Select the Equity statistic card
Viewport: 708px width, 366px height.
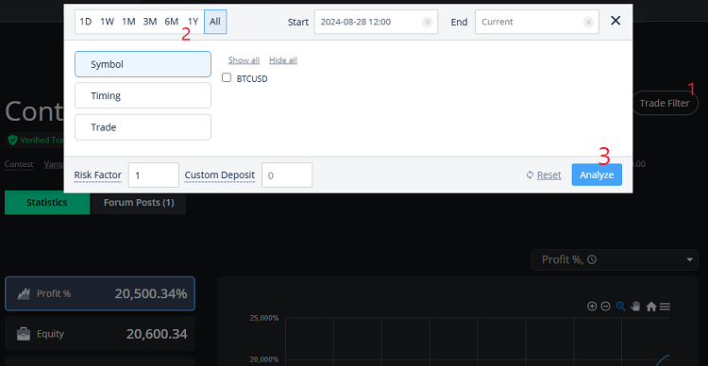[100, 334]
